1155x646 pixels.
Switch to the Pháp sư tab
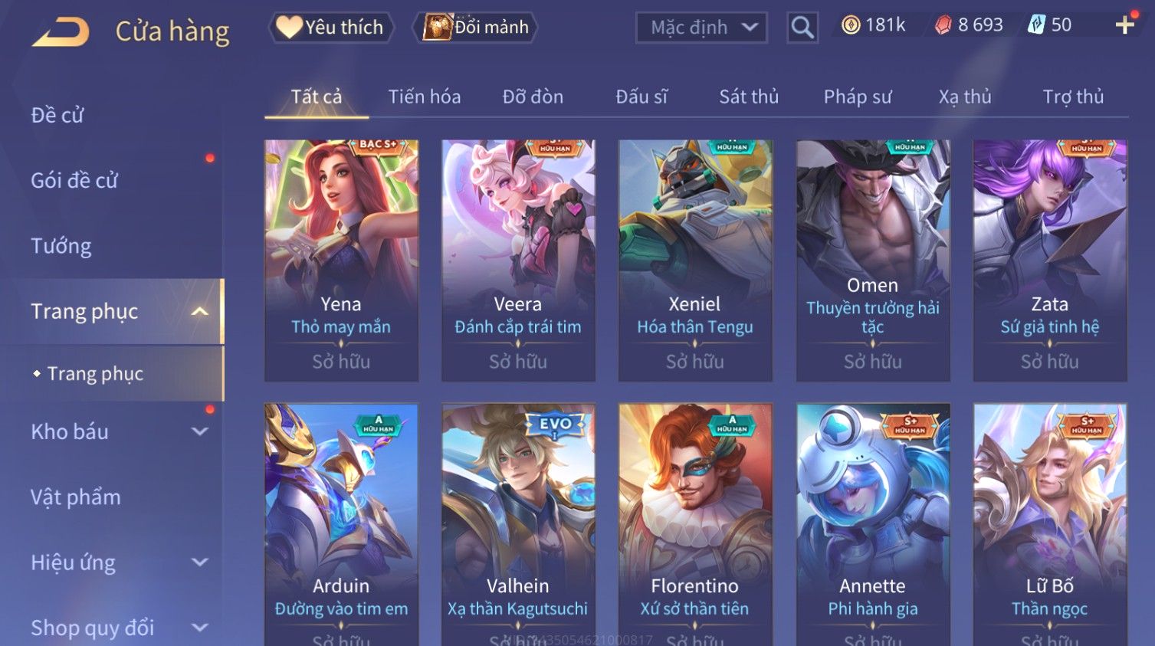click(x=858, y=97)
